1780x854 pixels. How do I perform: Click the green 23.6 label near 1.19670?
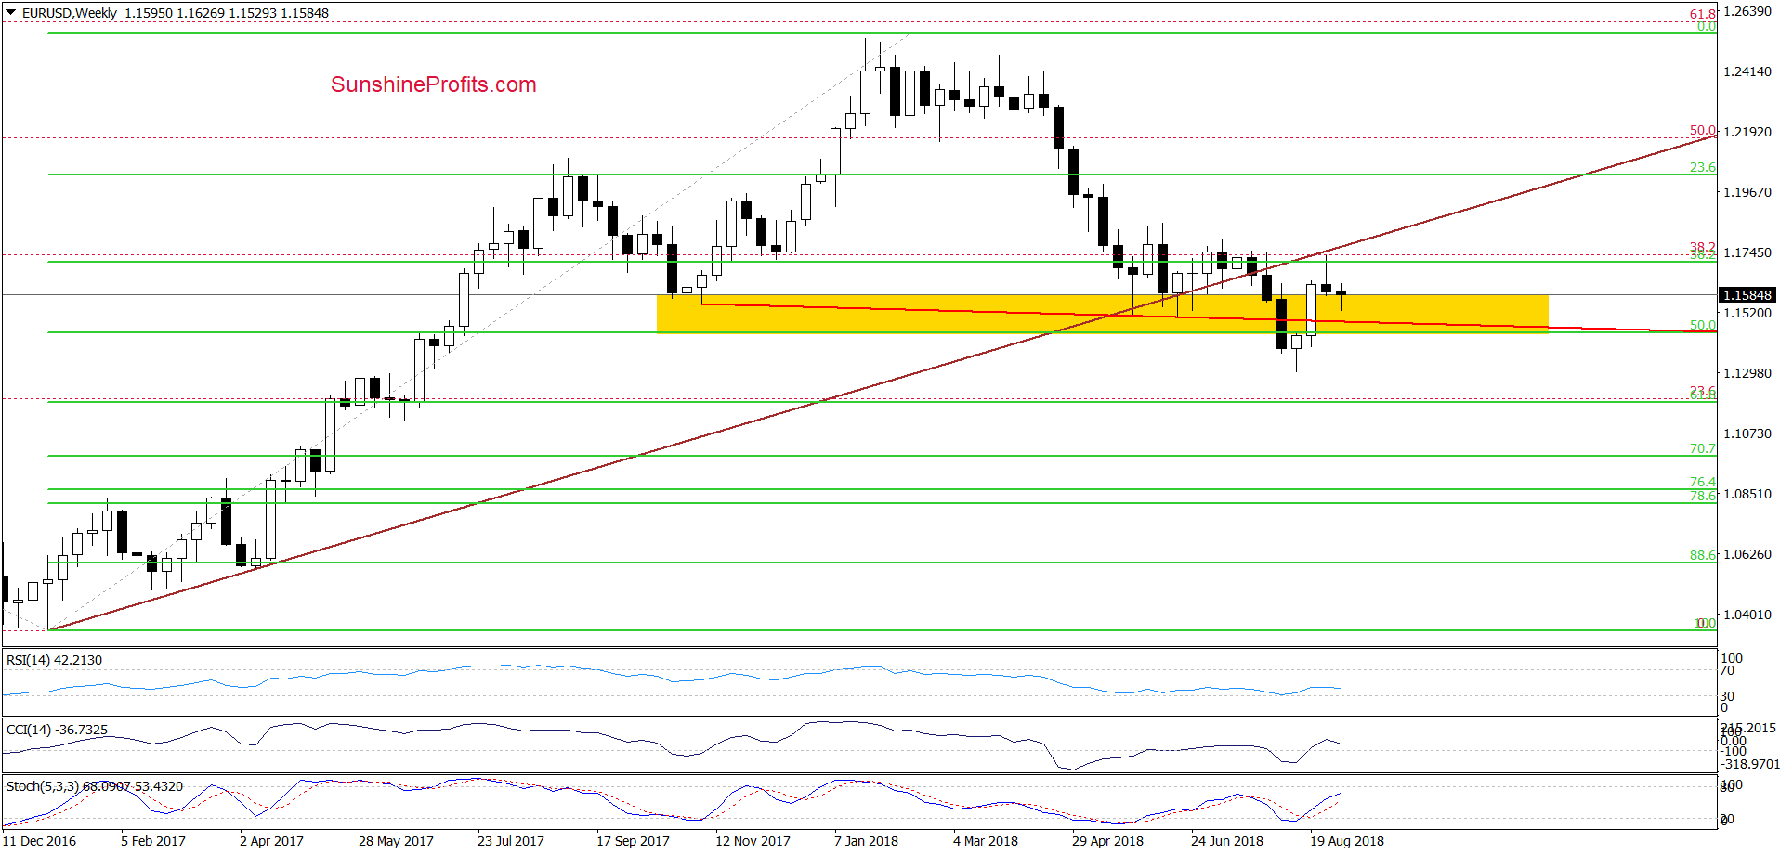[x=1702, y=167]
